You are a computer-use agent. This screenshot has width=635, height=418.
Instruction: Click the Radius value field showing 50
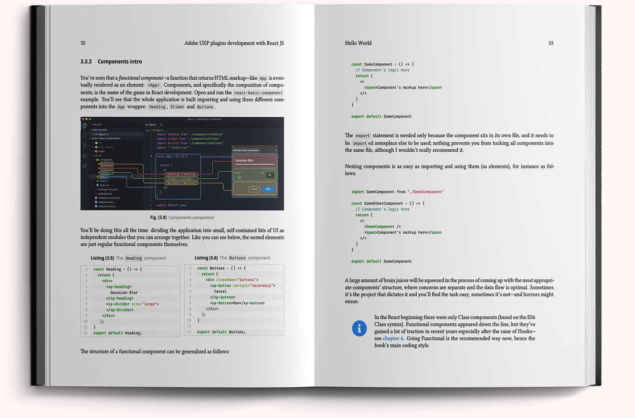(x=269, y=175)
